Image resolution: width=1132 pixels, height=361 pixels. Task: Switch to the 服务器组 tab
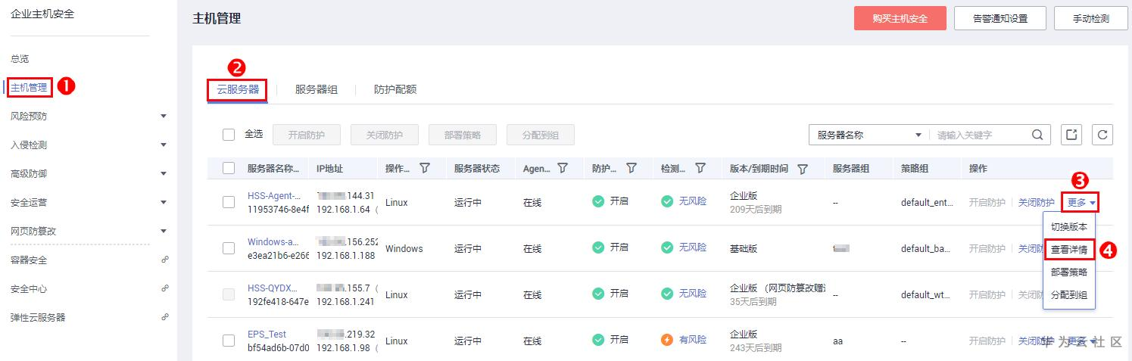[x=317, y=89]
